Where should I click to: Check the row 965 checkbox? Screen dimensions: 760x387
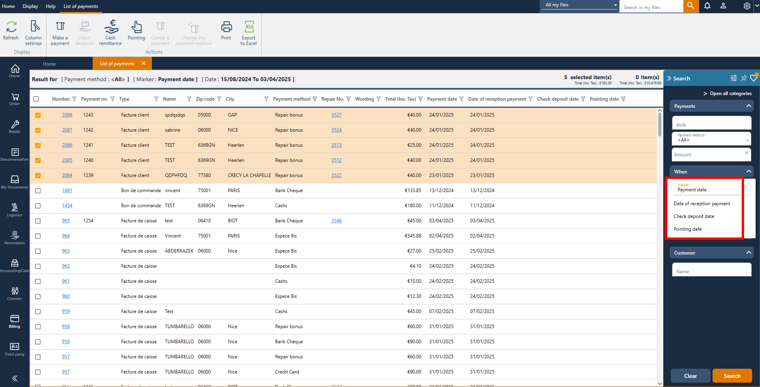tap(38, 221)
